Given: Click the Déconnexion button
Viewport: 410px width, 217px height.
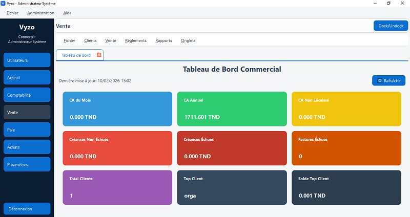Looking at the screenshot, I should pos(27,208).
